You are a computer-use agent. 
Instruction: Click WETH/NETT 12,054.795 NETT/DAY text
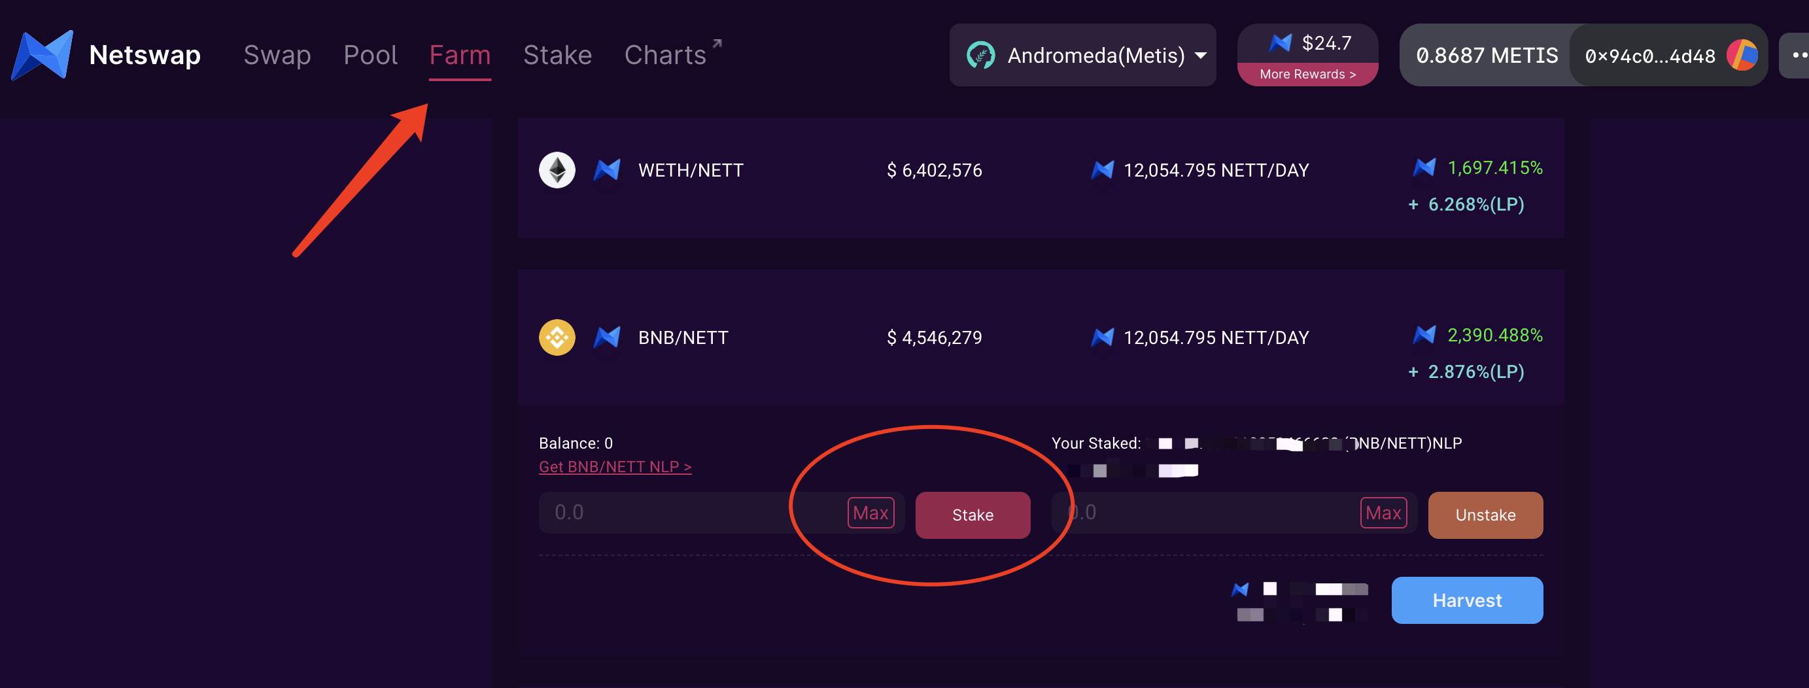click(x=1216, y=170)
